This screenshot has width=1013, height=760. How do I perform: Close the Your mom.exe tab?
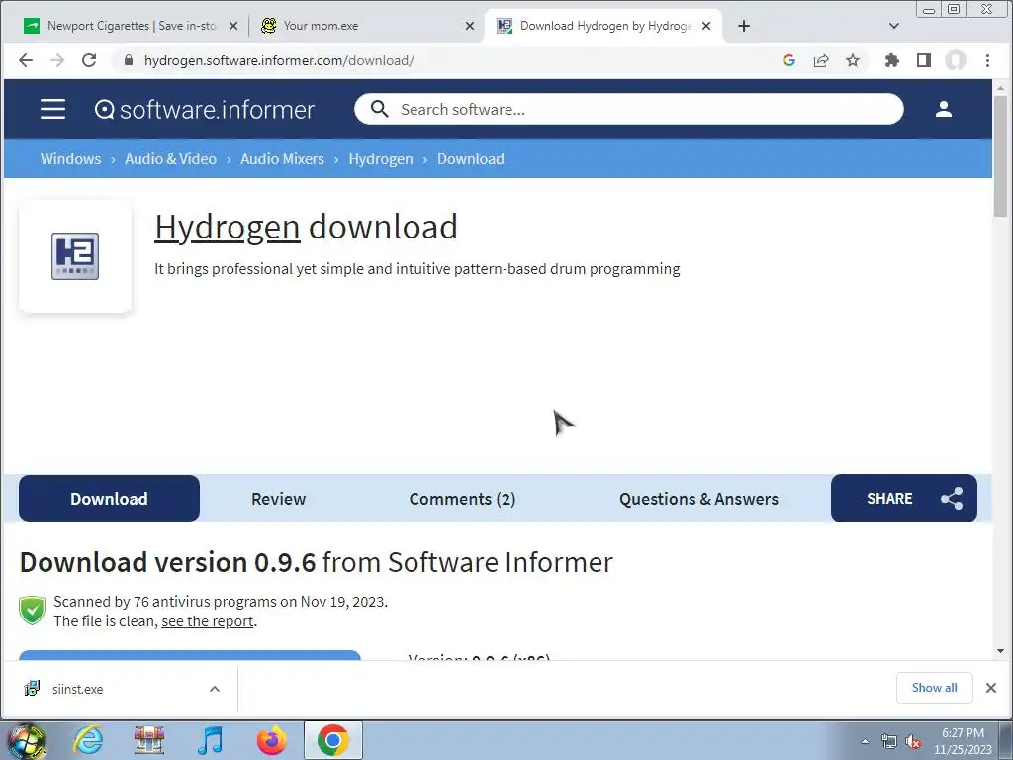click(x=470, y=26)
